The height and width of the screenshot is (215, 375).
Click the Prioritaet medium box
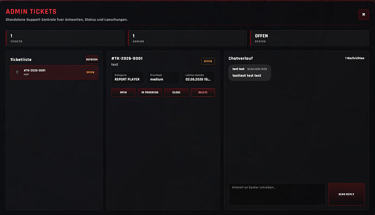coord(163,77)
